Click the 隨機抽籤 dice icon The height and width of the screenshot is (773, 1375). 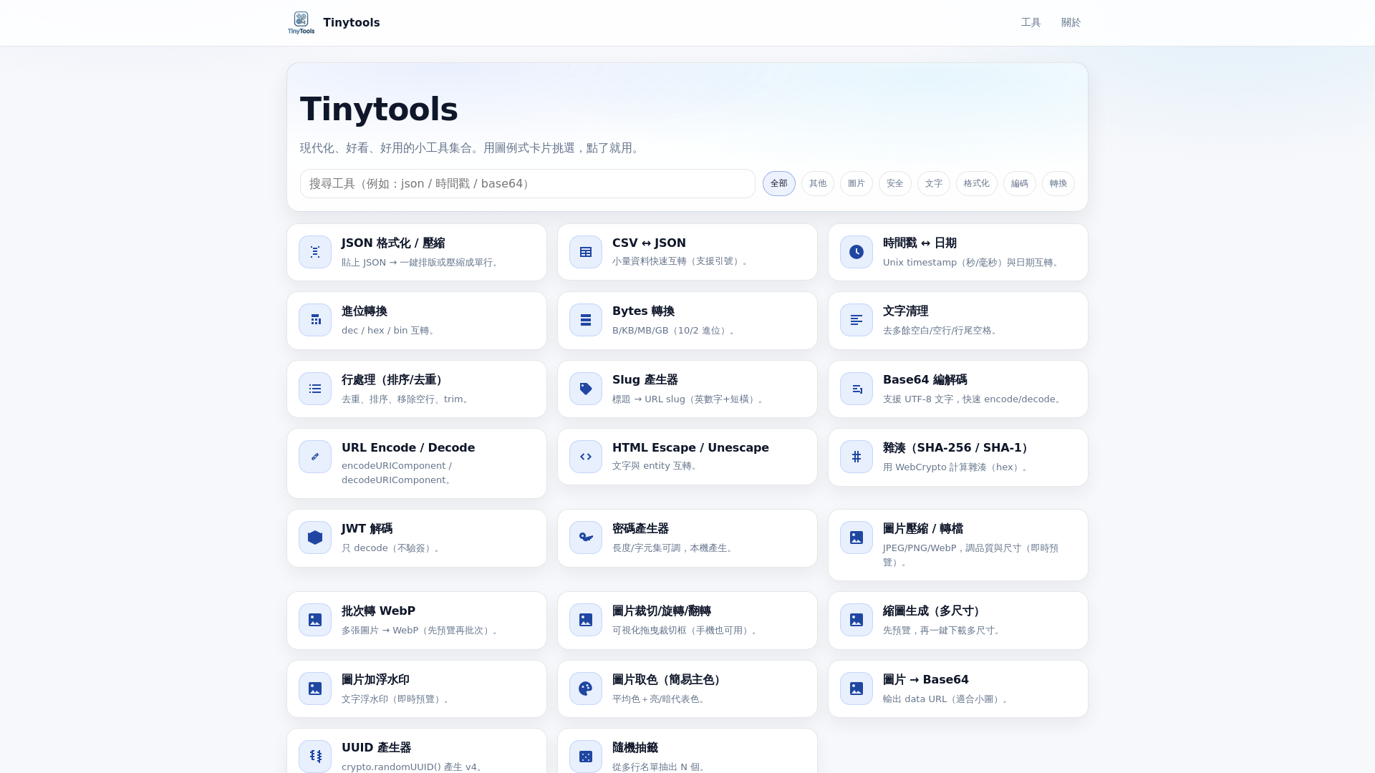point(586,756)
